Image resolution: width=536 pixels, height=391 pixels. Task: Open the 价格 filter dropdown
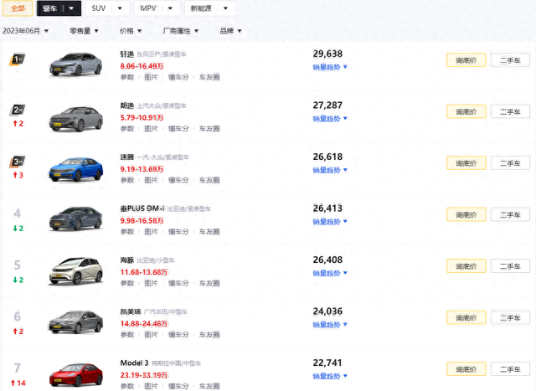(x=131, y=31)
